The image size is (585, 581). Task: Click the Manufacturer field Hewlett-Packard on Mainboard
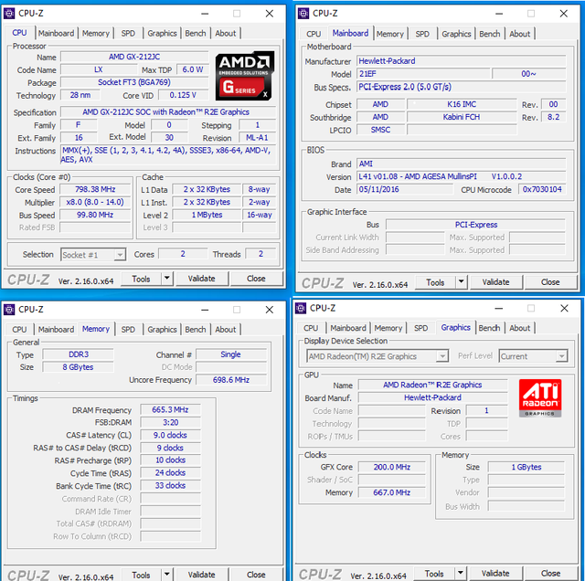tap(461, 61)
